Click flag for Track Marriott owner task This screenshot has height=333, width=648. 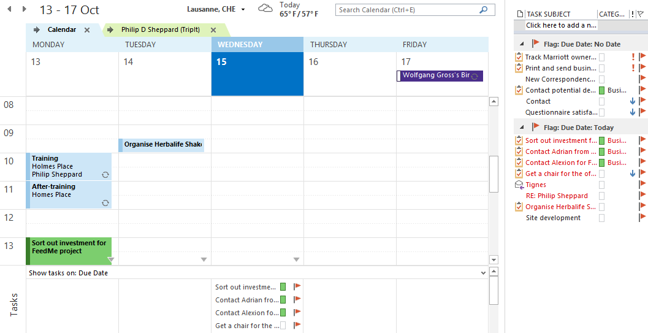pyautogui.click(x=642, y=57)
